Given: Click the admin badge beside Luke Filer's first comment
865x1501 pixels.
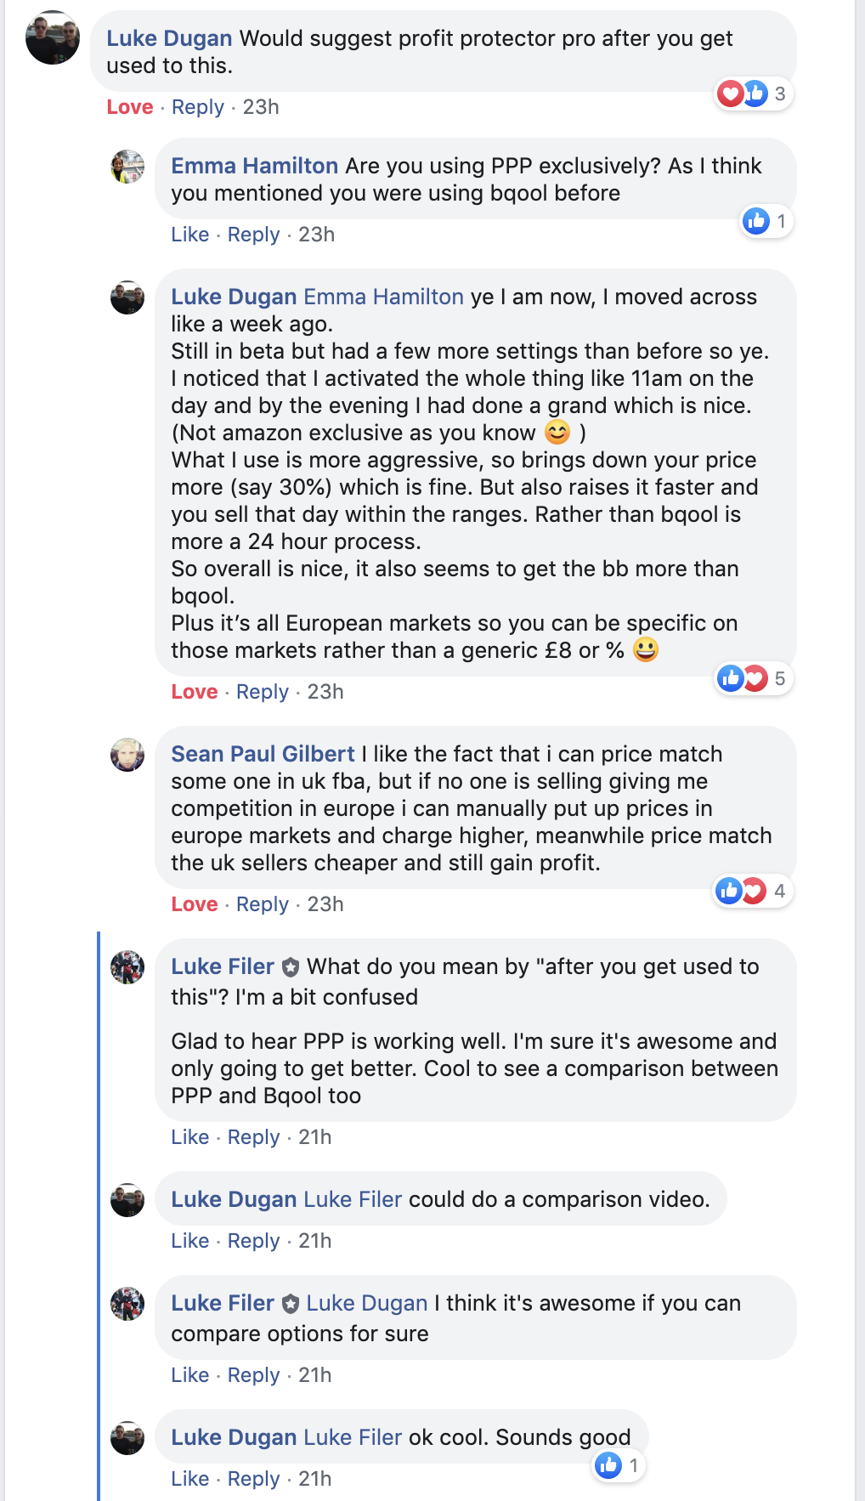Looking at the screenshot, I should [291, 967].
